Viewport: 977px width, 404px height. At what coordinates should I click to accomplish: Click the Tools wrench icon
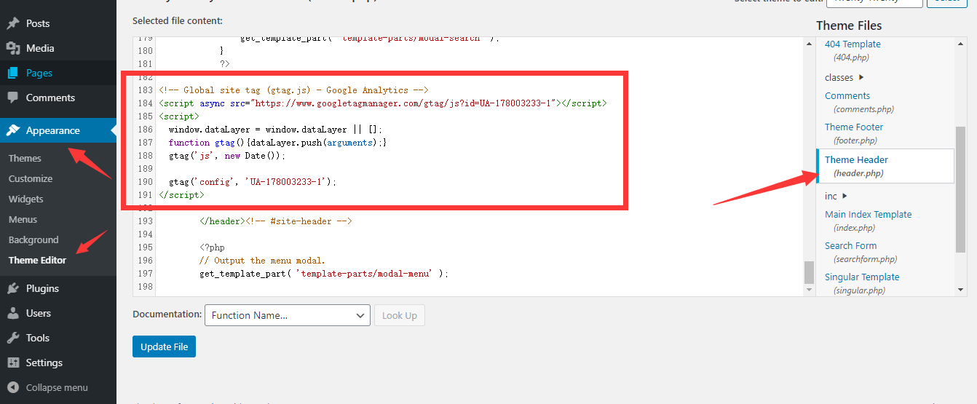13,338
